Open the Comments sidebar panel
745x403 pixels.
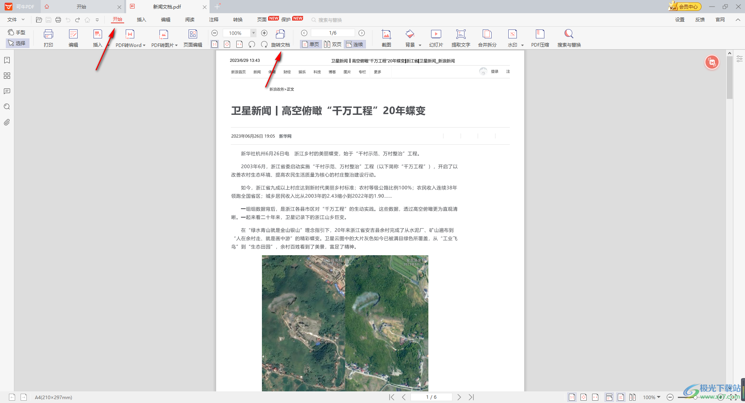(7, 91)
